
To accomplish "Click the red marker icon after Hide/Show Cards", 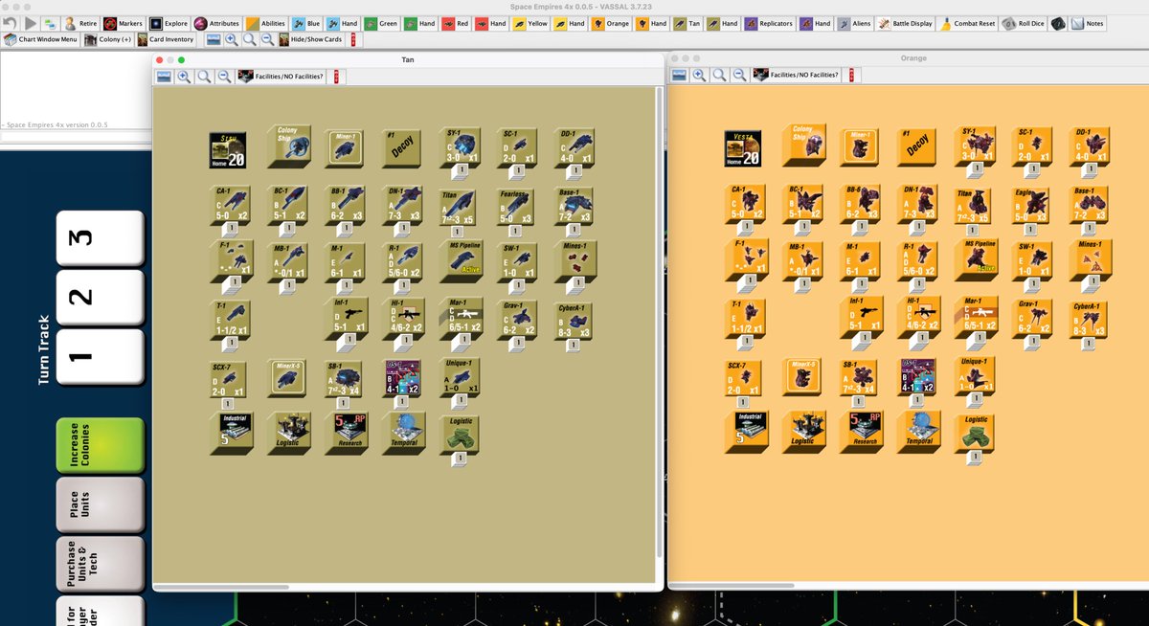I will [x=355, y=39].
